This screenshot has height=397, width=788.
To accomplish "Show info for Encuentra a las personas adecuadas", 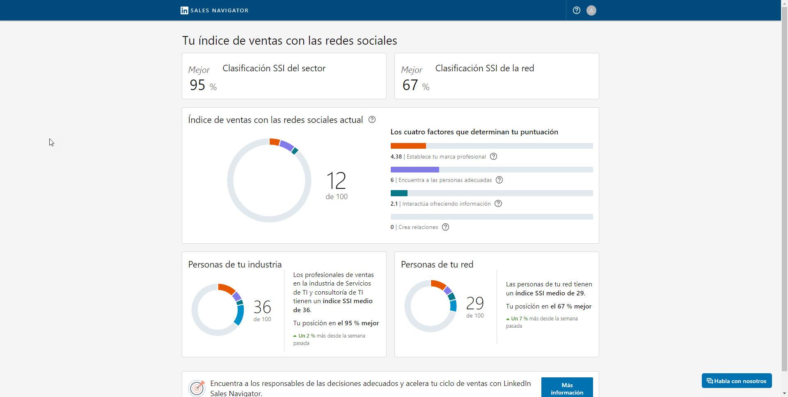I will [499, 180].
